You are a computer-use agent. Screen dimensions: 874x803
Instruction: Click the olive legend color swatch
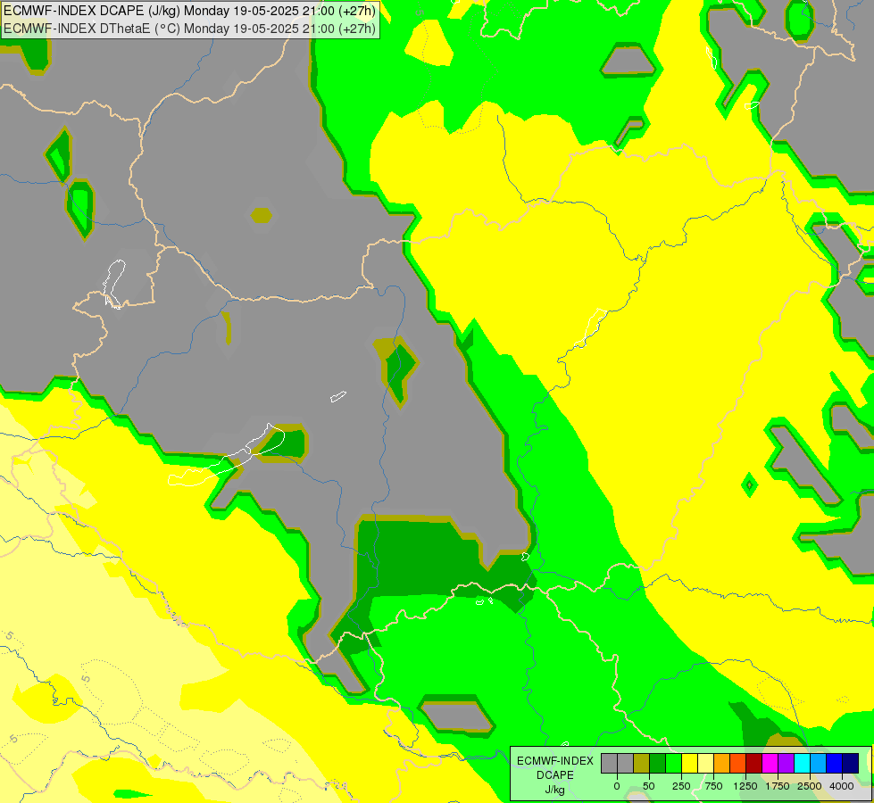click(x=642, y=764)
